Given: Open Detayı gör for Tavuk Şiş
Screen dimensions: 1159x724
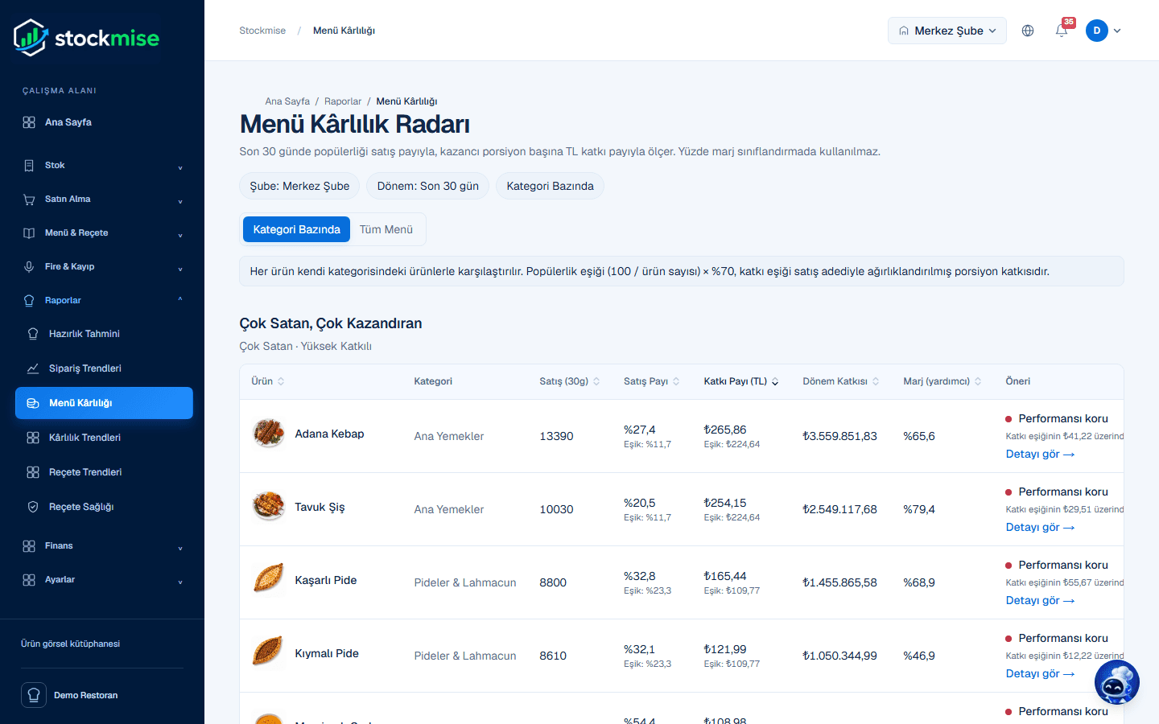Looking at the screenshot, I should click(1040, 527).
